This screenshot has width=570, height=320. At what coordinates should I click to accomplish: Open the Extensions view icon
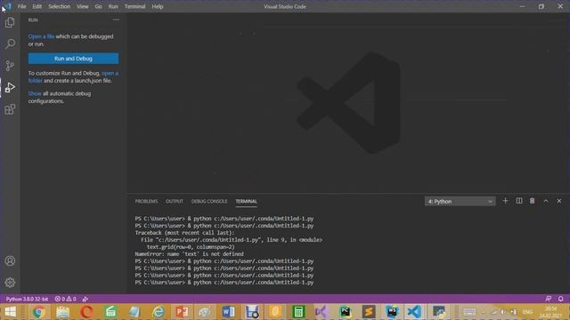point(10,109)
